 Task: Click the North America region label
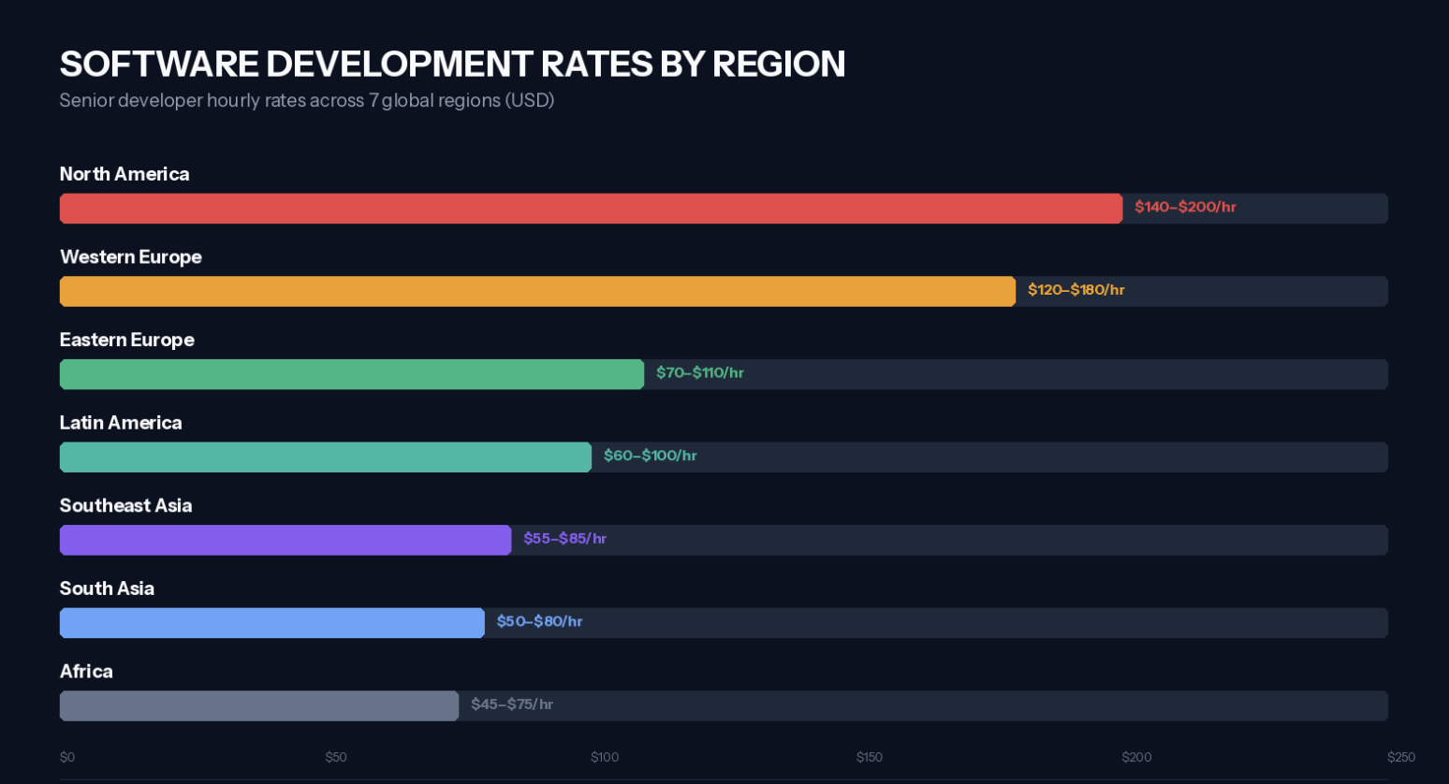click(124, 174)
